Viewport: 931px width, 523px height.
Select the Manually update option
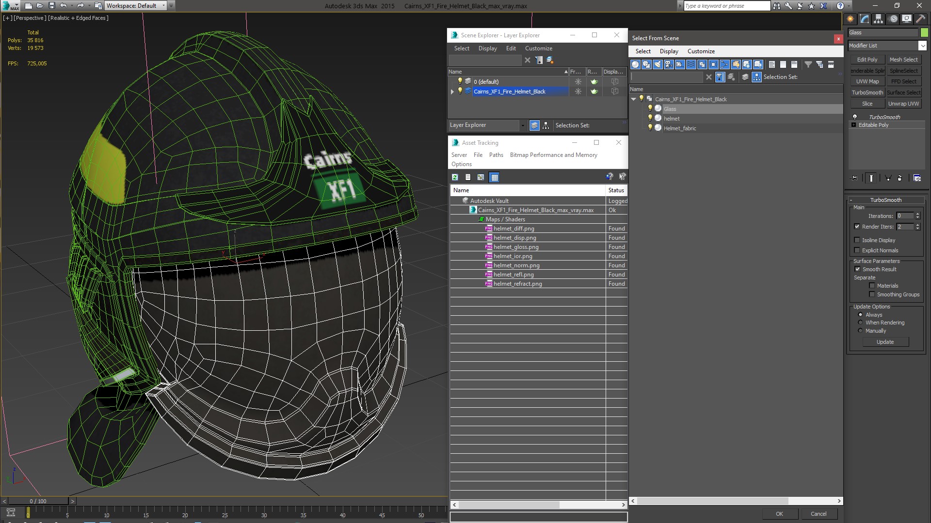(x=861, y=331)
